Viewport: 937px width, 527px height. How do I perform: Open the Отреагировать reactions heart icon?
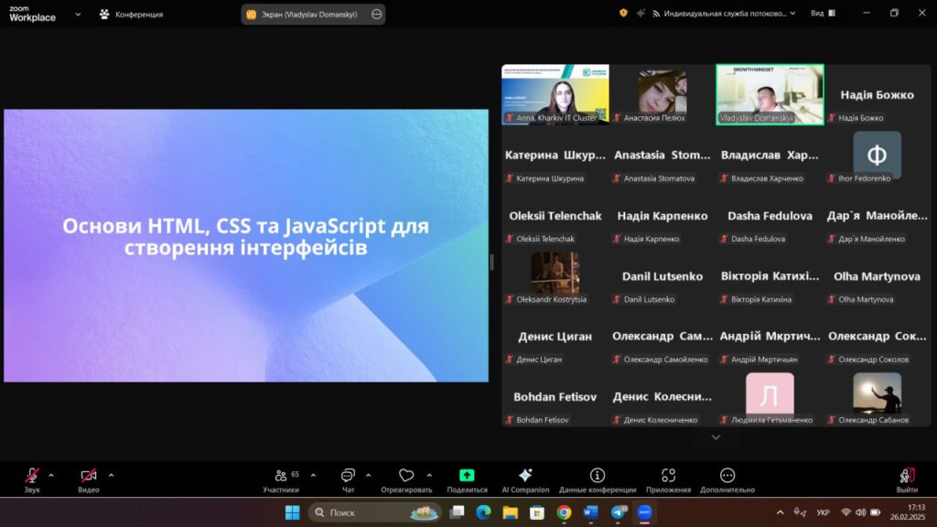coord(406,476)
